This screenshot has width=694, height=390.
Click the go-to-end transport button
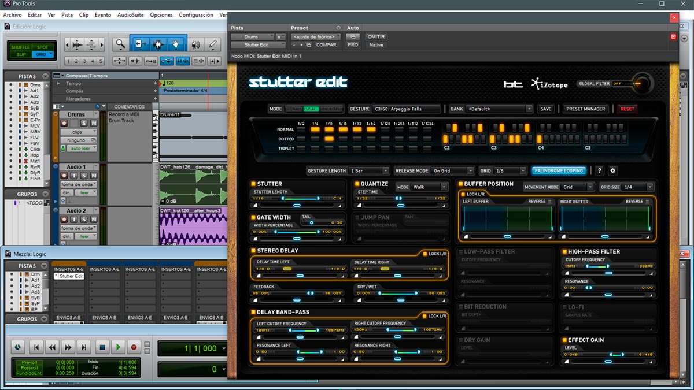pos(84,347)
